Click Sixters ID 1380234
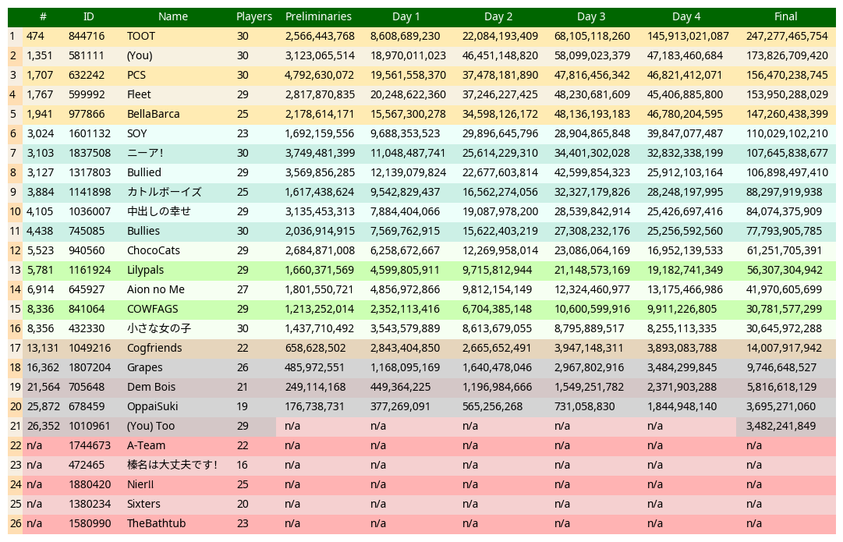 pyautogui.click(x=90, y=504)
